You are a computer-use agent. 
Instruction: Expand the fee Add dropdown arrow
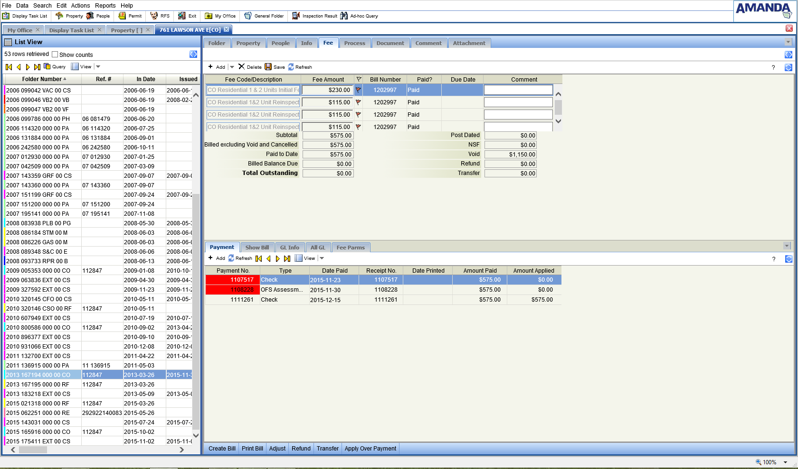[x=232, y=67]
